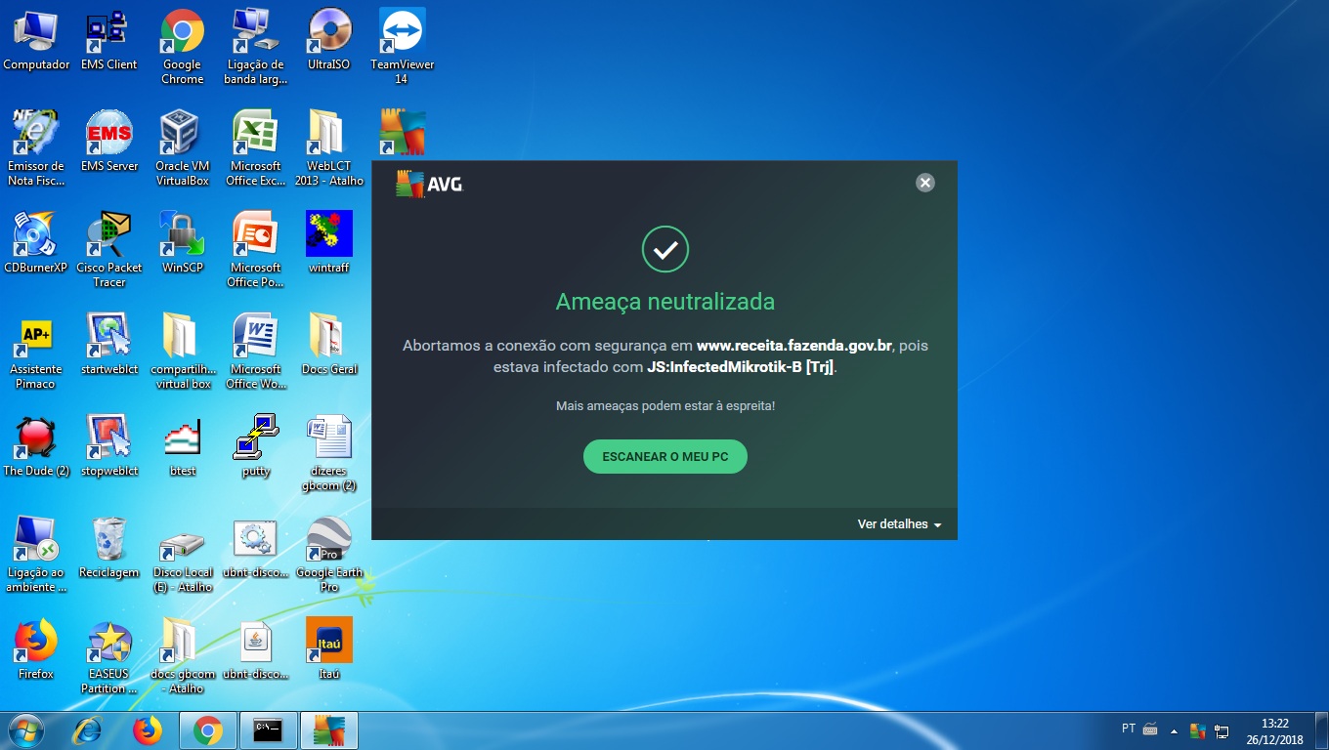1329x750 pixels.
Task: Select the Google Earth Pro shortcut
Action: (x=329, y=555)
